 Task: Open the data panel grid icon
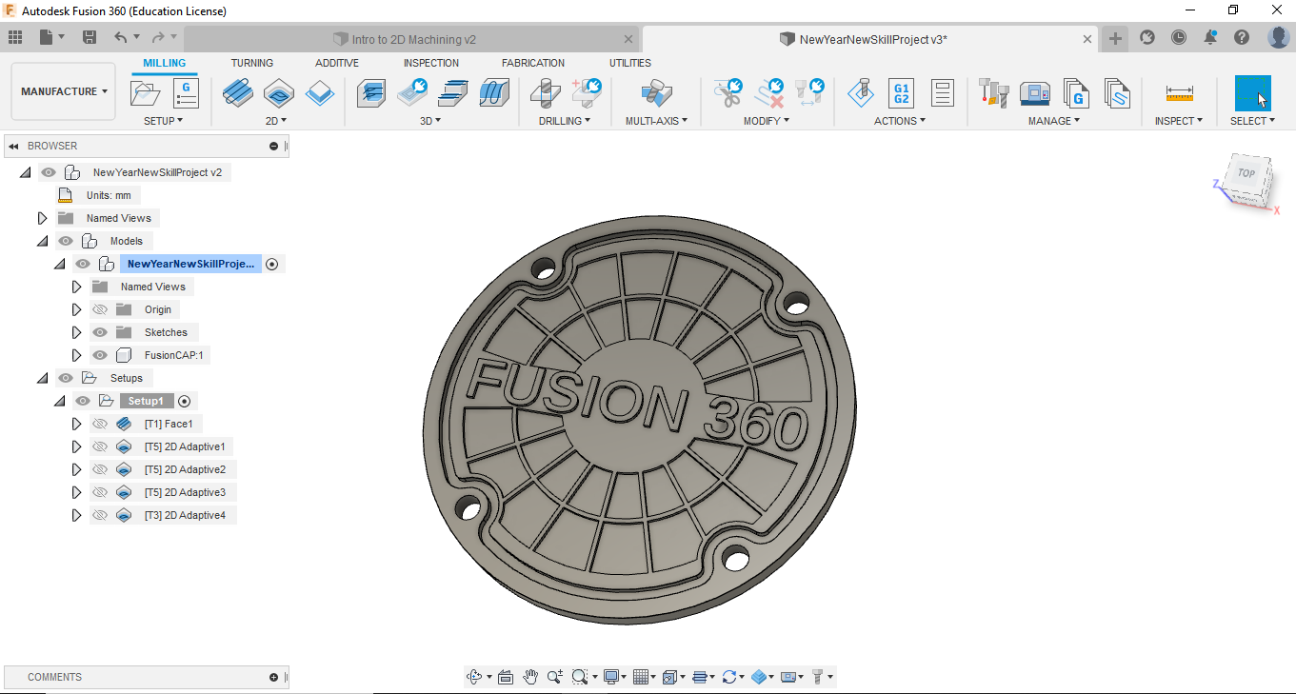[15, 37]
